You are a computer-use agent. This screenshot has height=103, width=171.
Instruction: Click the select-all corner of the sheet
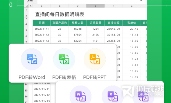point(26,6)
